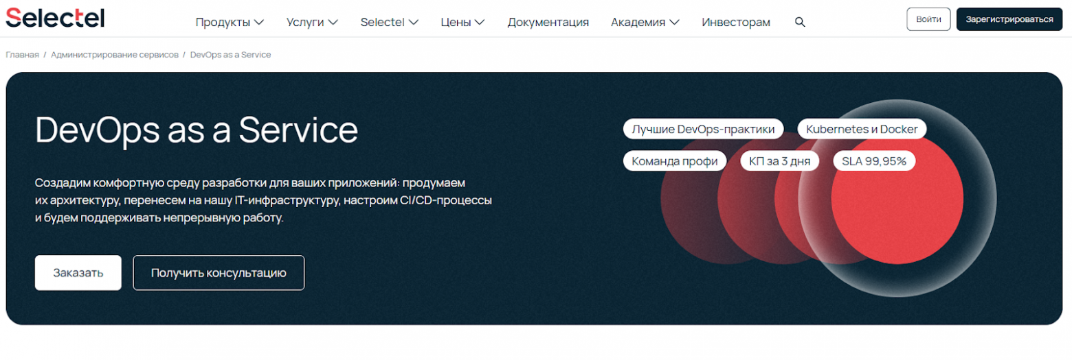Open the Инвесторам section
This screenshot has width=1072, height=360.
point(735,22)
